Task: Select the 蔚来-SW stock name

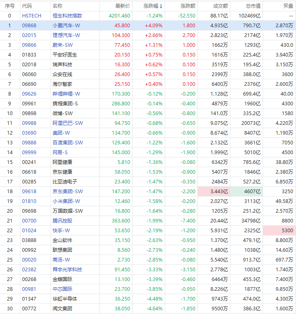Action: [x=62, y=45]
